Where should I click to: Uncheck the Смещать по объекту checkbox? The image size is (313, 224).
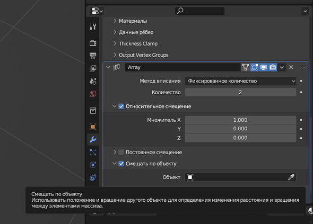click(121, 164)
